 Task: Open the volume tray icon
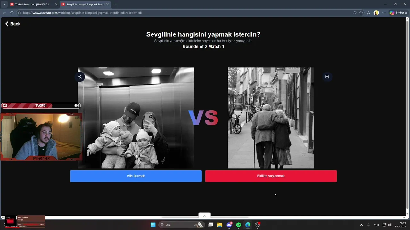tap(390, 225)
